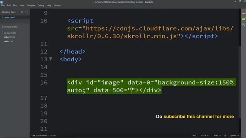Toggle the INS insert mode indicator

(x=194, y=135)
